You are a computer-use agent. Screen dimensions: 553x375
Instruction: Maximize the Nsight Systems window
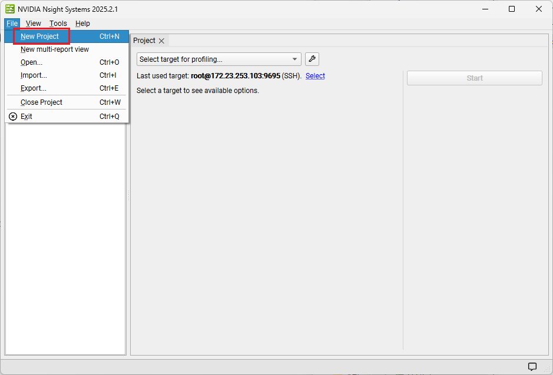point(512,9)
